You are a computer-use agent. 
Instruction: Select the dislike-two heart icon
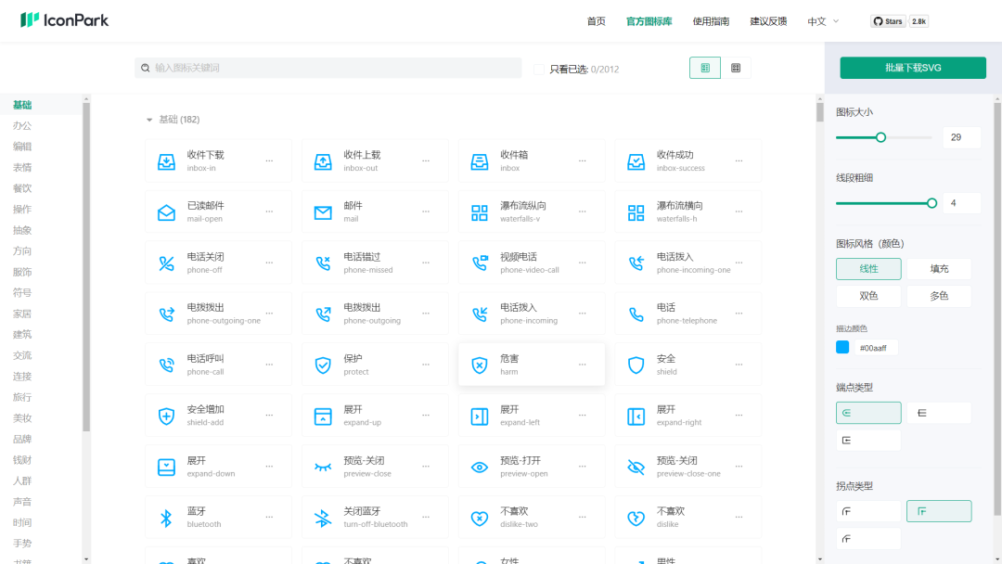480,518
